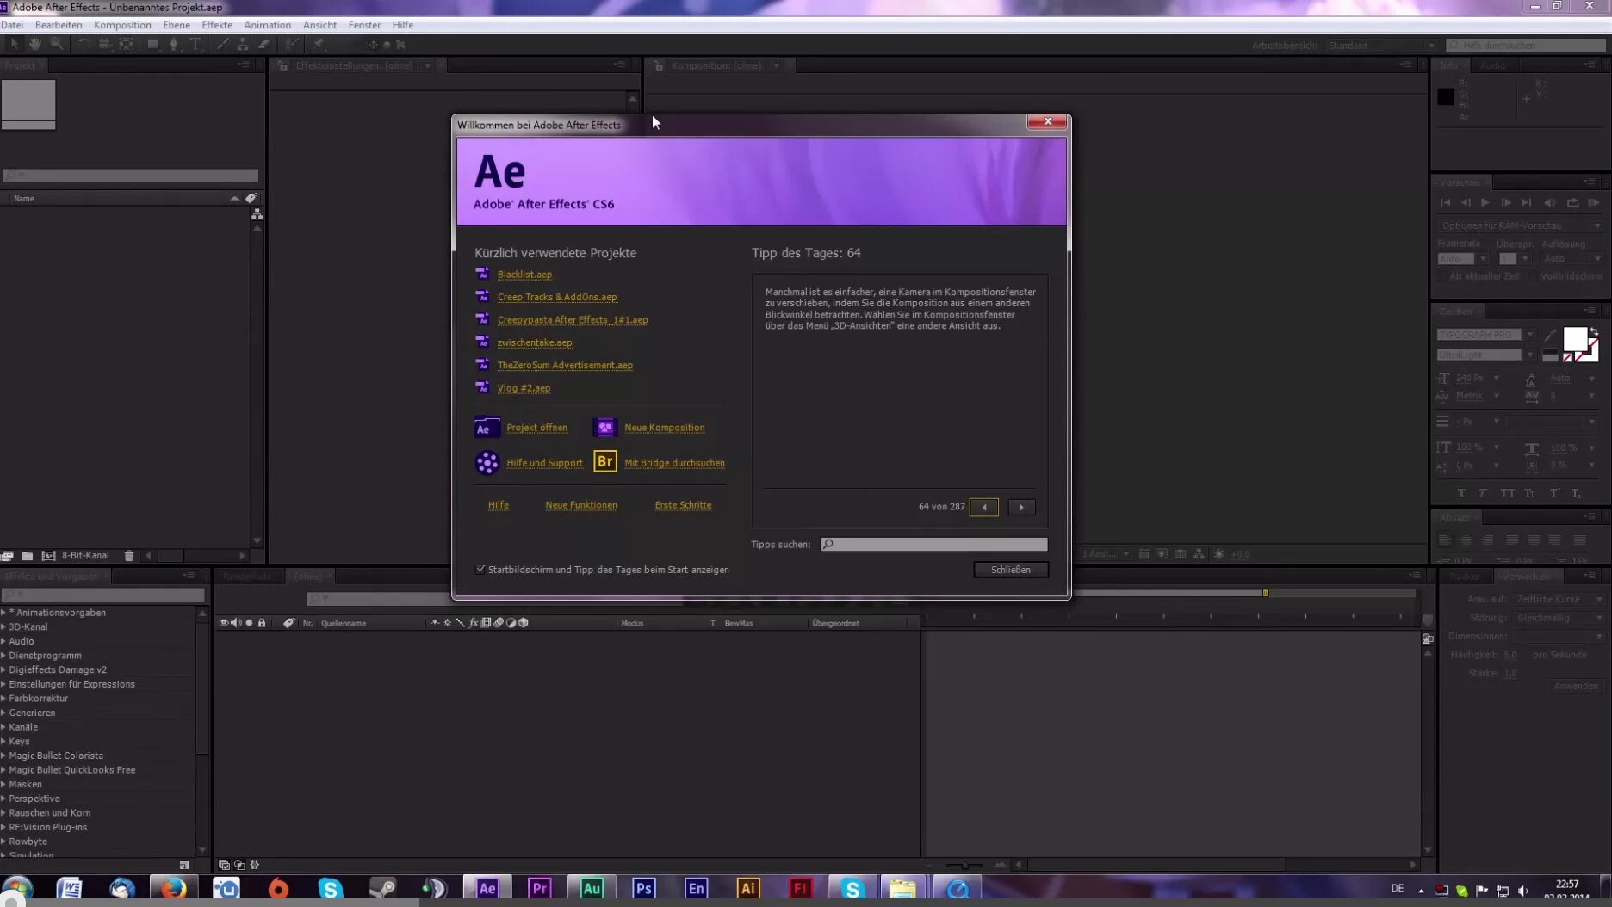Open TheZeroSum Advertisement.aep project
The image size is (1612, 907).
tap(565, 365)
